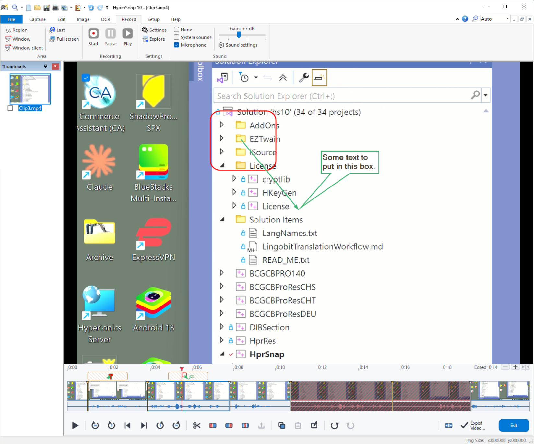Viewport: 534px width, 444px height.
Task: Click the copy icon in video editor toolbar
Action: coord(281,425)
